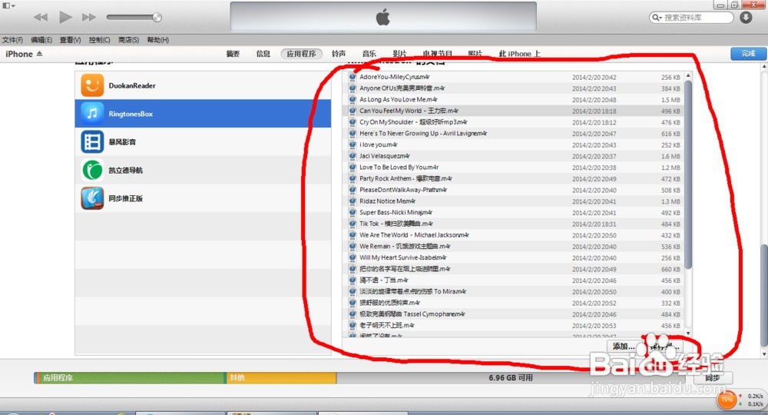
Task: Open the 编辑(E) menu
Action: [x=41, y=40]
